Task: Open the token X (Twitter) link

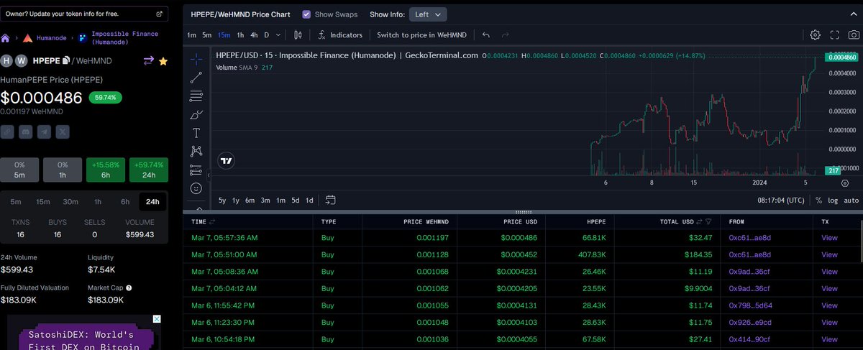Action: point(63,132)
